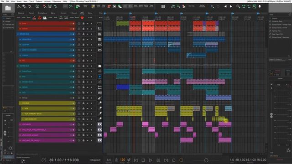Click the Record button in transport

tap(173, 160)
